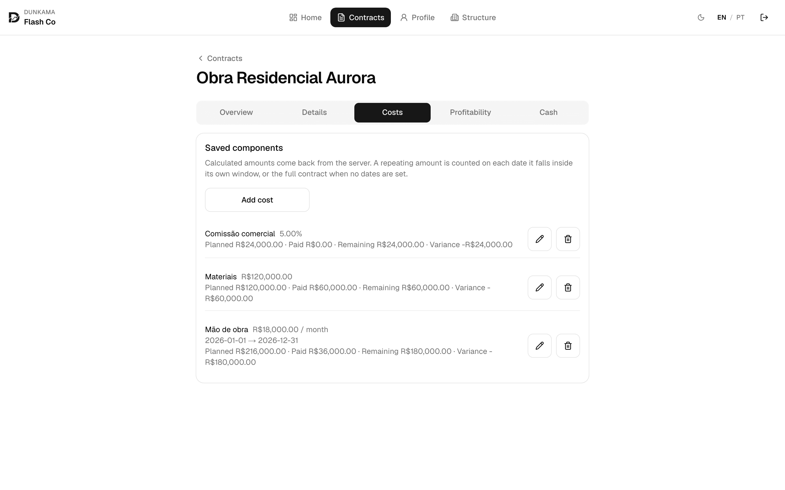Click the 2026-01-01 → 2026-12-31 date range
Viewport: 785px width, 490px height.
(x=251, y=341)
